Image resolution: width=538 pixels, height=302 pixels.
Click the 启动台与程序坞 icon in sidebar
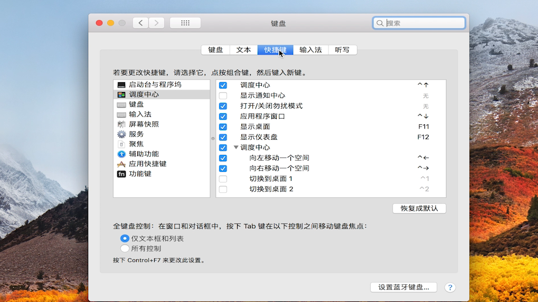click(x=121, y=85)
